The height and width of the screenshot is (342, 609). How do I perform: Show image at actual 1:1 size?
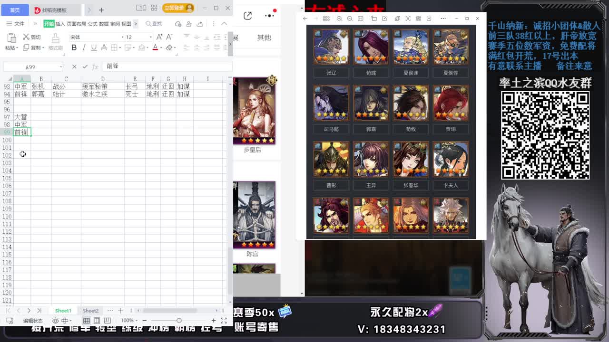(x=361, y=19)
